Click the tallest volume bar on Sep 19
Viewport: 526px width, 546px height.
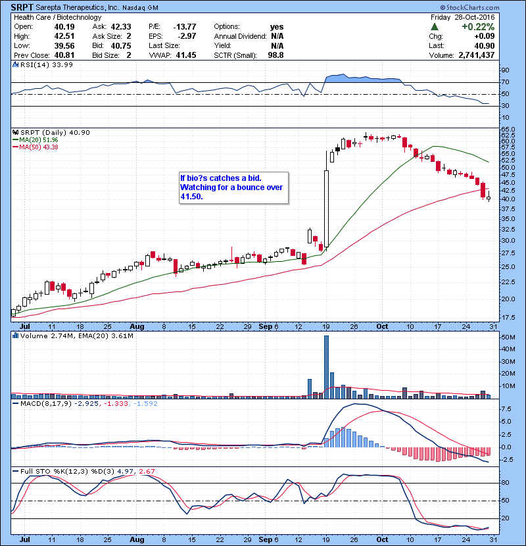326,367
